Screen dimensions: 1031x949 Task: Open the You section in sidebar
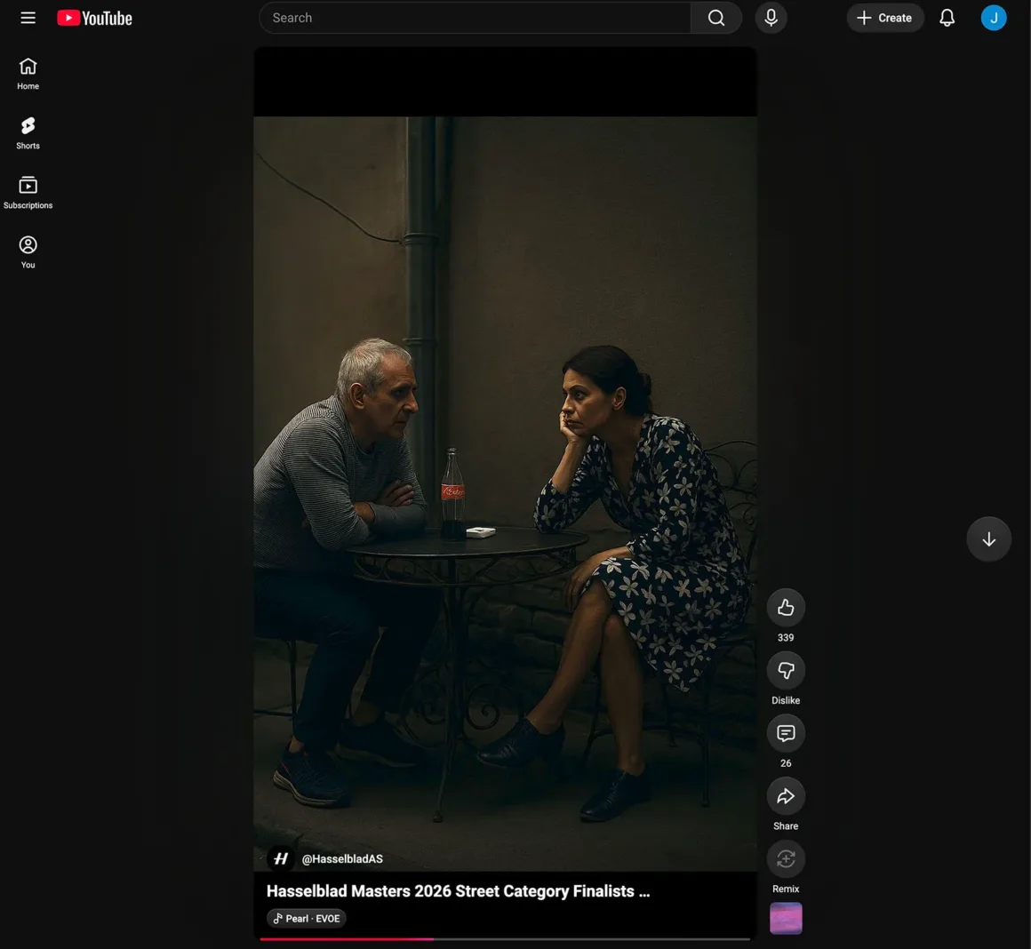(x=28, y=252)
